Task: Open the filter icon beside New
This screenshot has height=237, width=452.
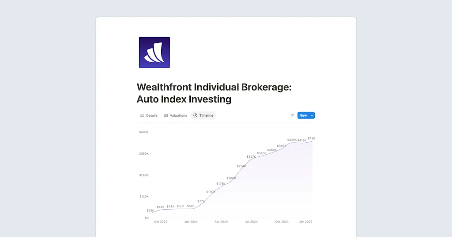Action: point(292,115)
